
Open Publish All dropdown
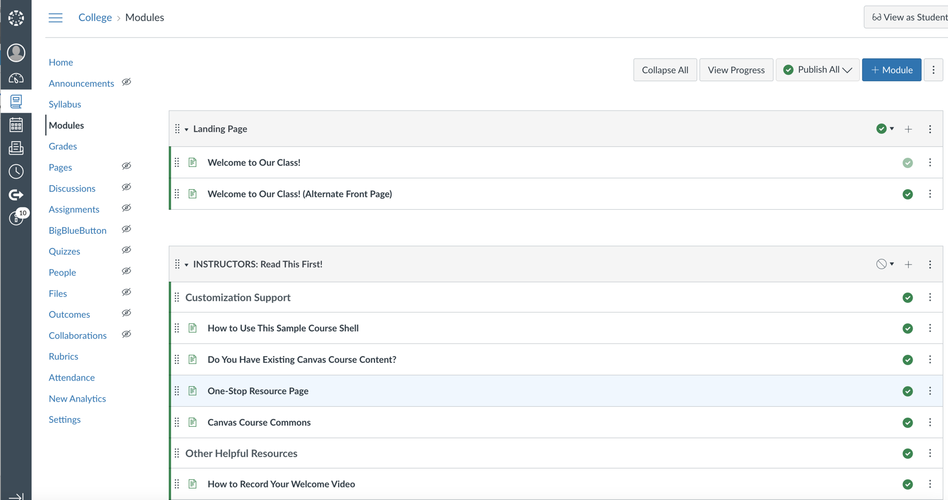tap(818, 70)
